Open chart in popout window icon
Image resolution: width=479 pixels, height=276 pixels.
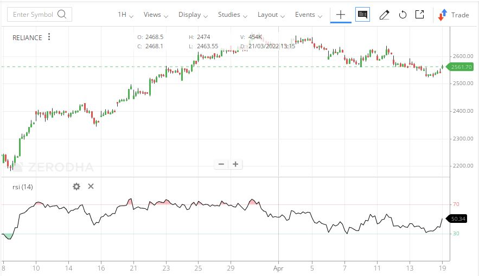pyautogui.click(x=420, y=14)
